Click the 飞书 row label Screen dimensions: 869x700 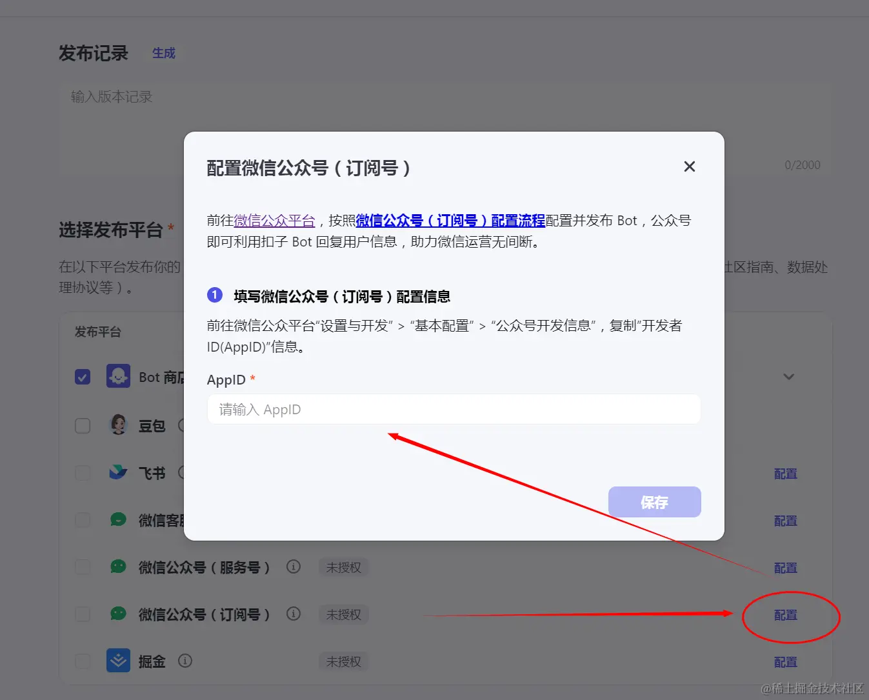(x=152, y=473)
